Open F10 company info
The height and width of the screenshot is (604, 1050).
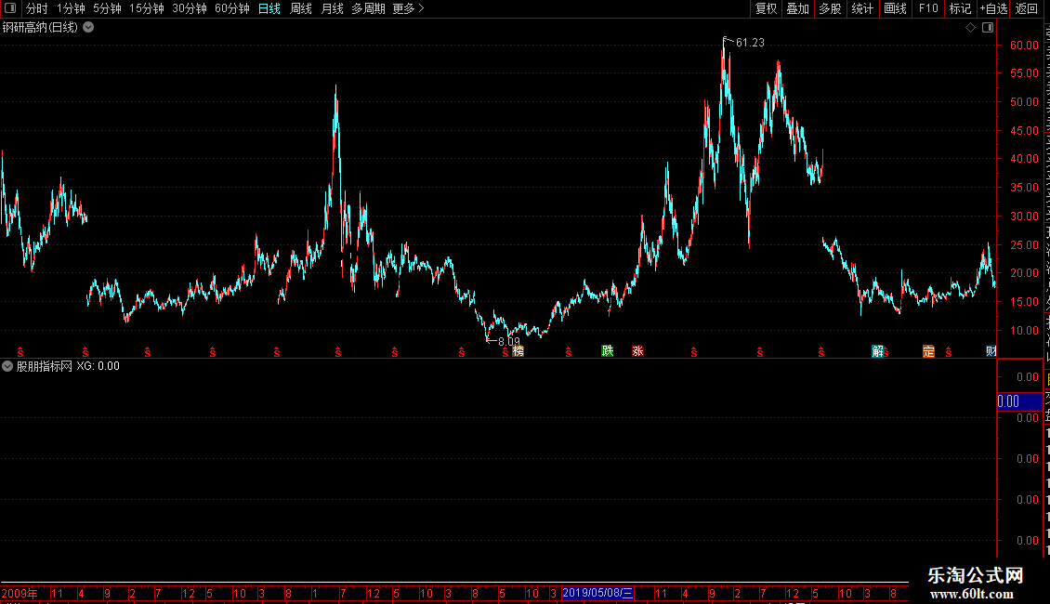[x=928, y=8]
